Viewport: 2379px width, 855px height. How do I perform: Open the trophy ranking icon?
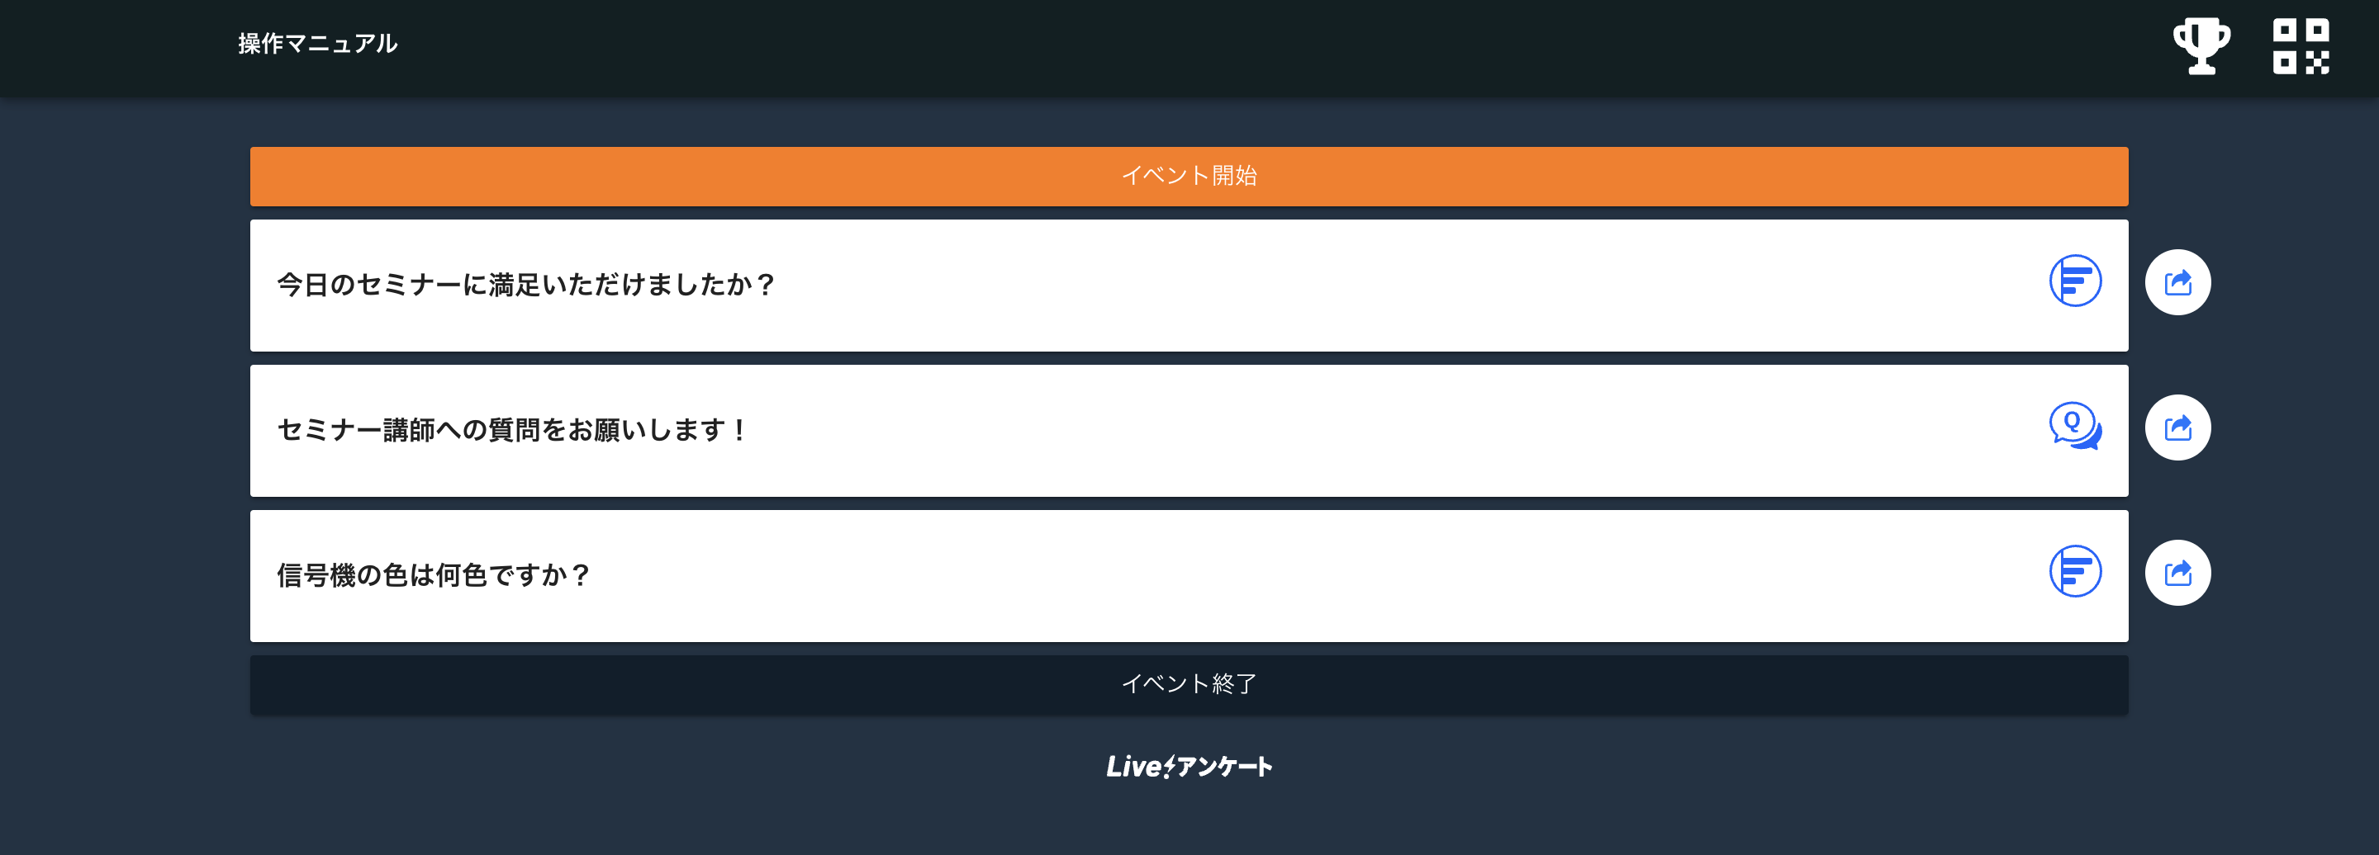pos(2201,46)
